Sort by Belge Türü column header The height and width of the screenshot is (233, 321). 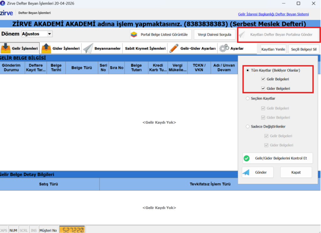point(82,68)
